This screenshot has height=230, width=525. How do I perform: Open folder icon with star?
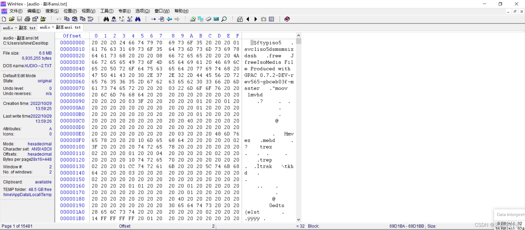pyautogui.click(x=43, y=19)
